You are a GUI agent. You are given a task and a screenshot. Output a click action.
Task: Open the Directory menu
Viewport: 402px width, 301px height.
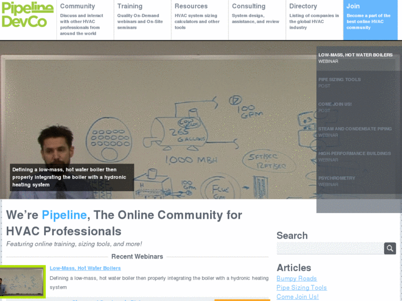315,20
